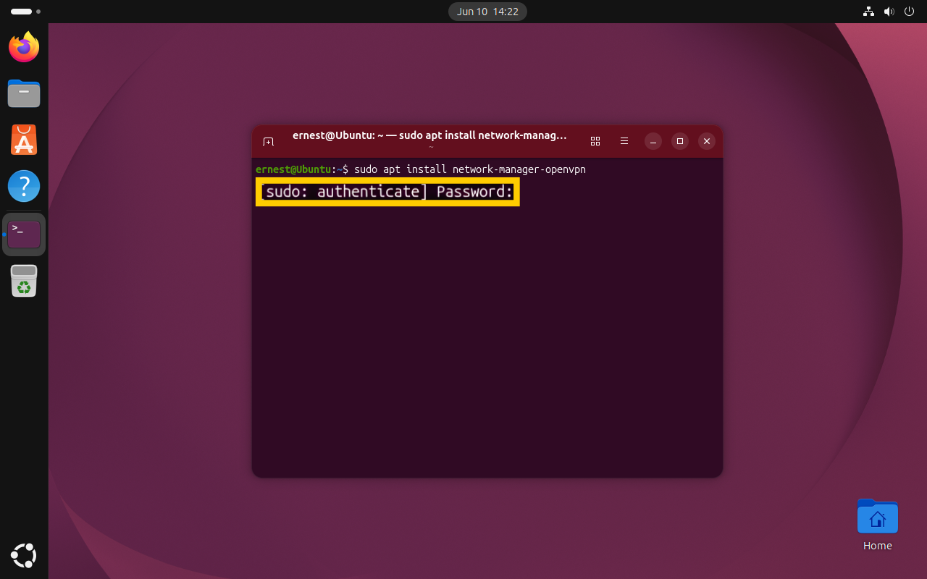The image size is (927, 579).
Task: Show applications via Ubuntu logo button
Action: pos(24,555)
